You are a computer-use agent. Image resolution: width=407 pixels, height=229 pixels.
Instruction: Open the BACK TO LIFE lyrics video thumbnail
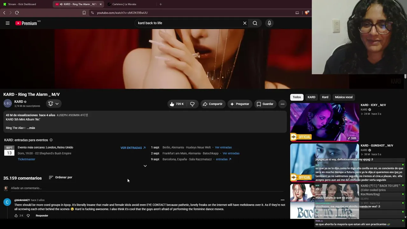click(324, 201)
